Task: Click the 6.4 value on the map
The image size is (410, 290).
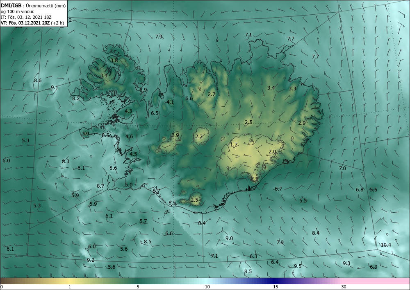Action: [x=275, y=262]
